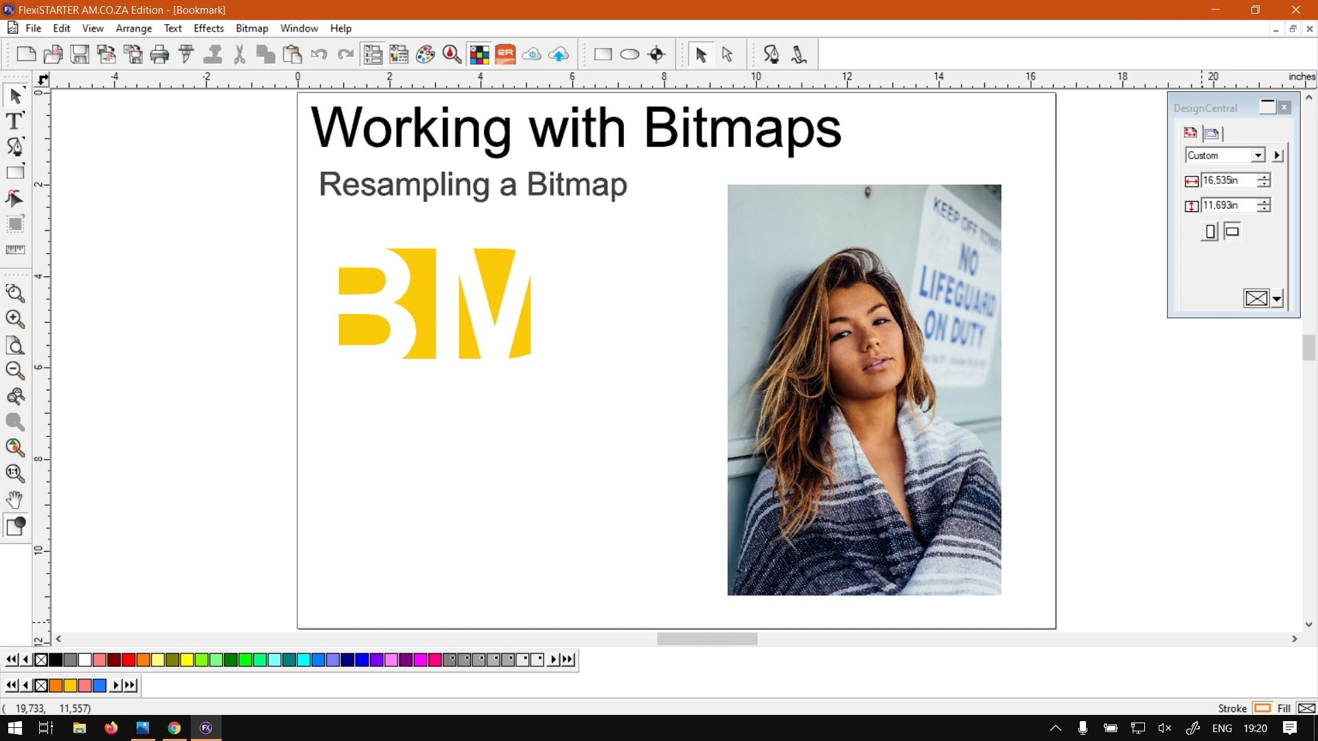Click the Stroke indicator box in status bar

point(1262,708)
